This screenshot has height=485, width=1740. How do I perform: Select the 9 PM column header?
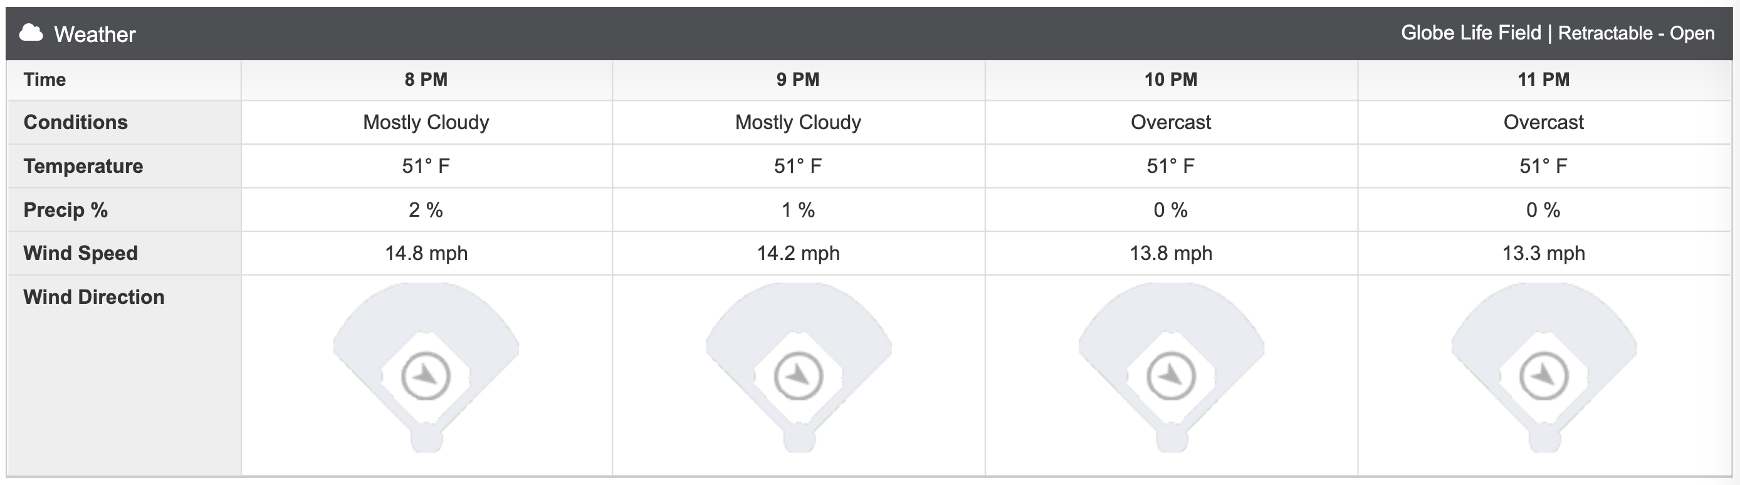click(x=799, y=80)
